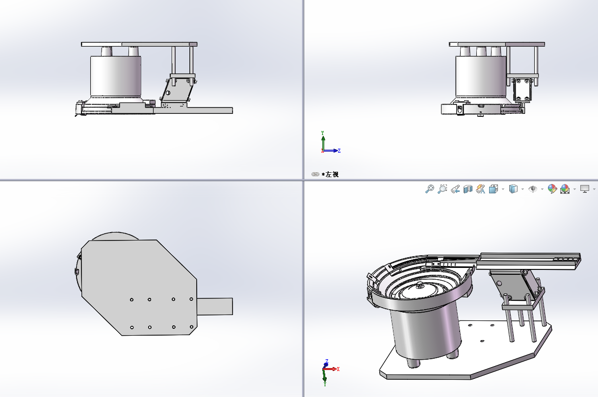The image size is (598, 397).
Task: Open the Edit Appearance color ball tool
Action: 552,188
